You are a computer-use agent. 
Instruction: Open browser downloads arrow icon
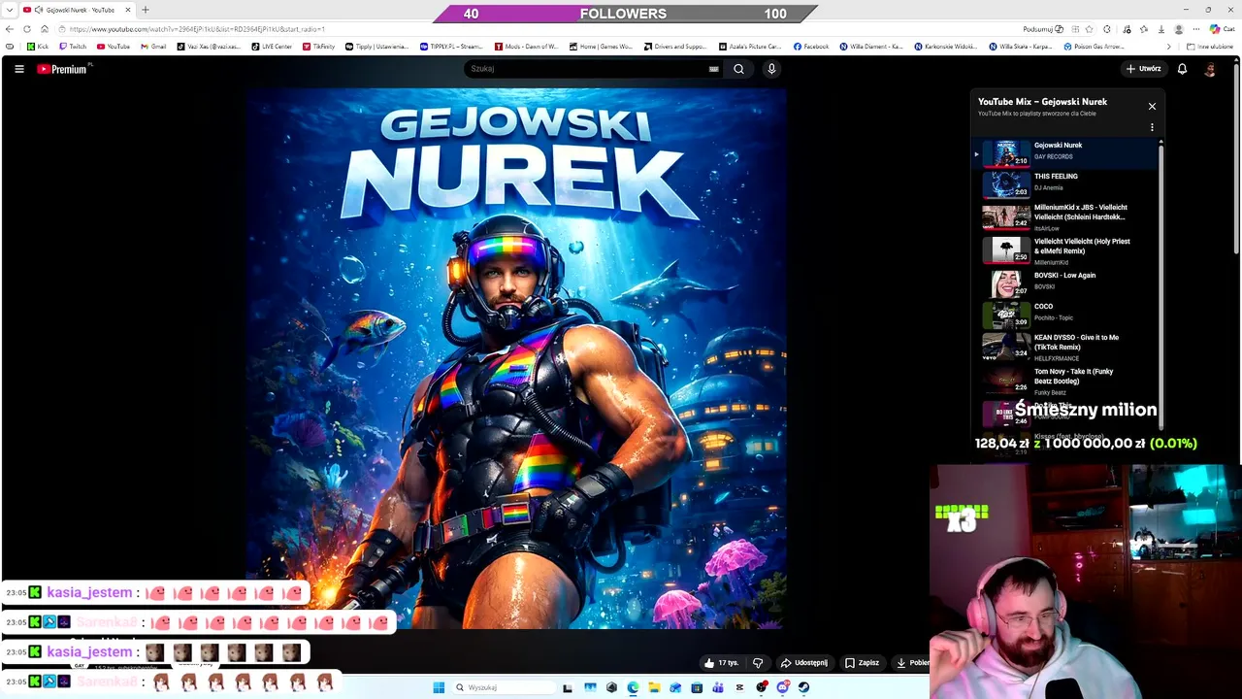click(1161, 29)
